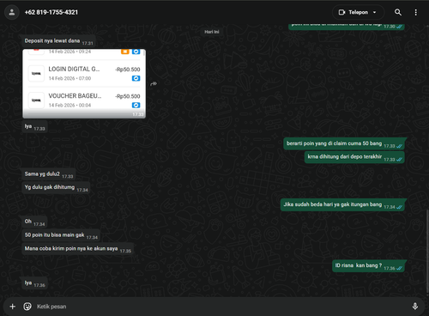Open the shared transaction screenshot image
Screen dimensions: 429x316
click(84, 83)
